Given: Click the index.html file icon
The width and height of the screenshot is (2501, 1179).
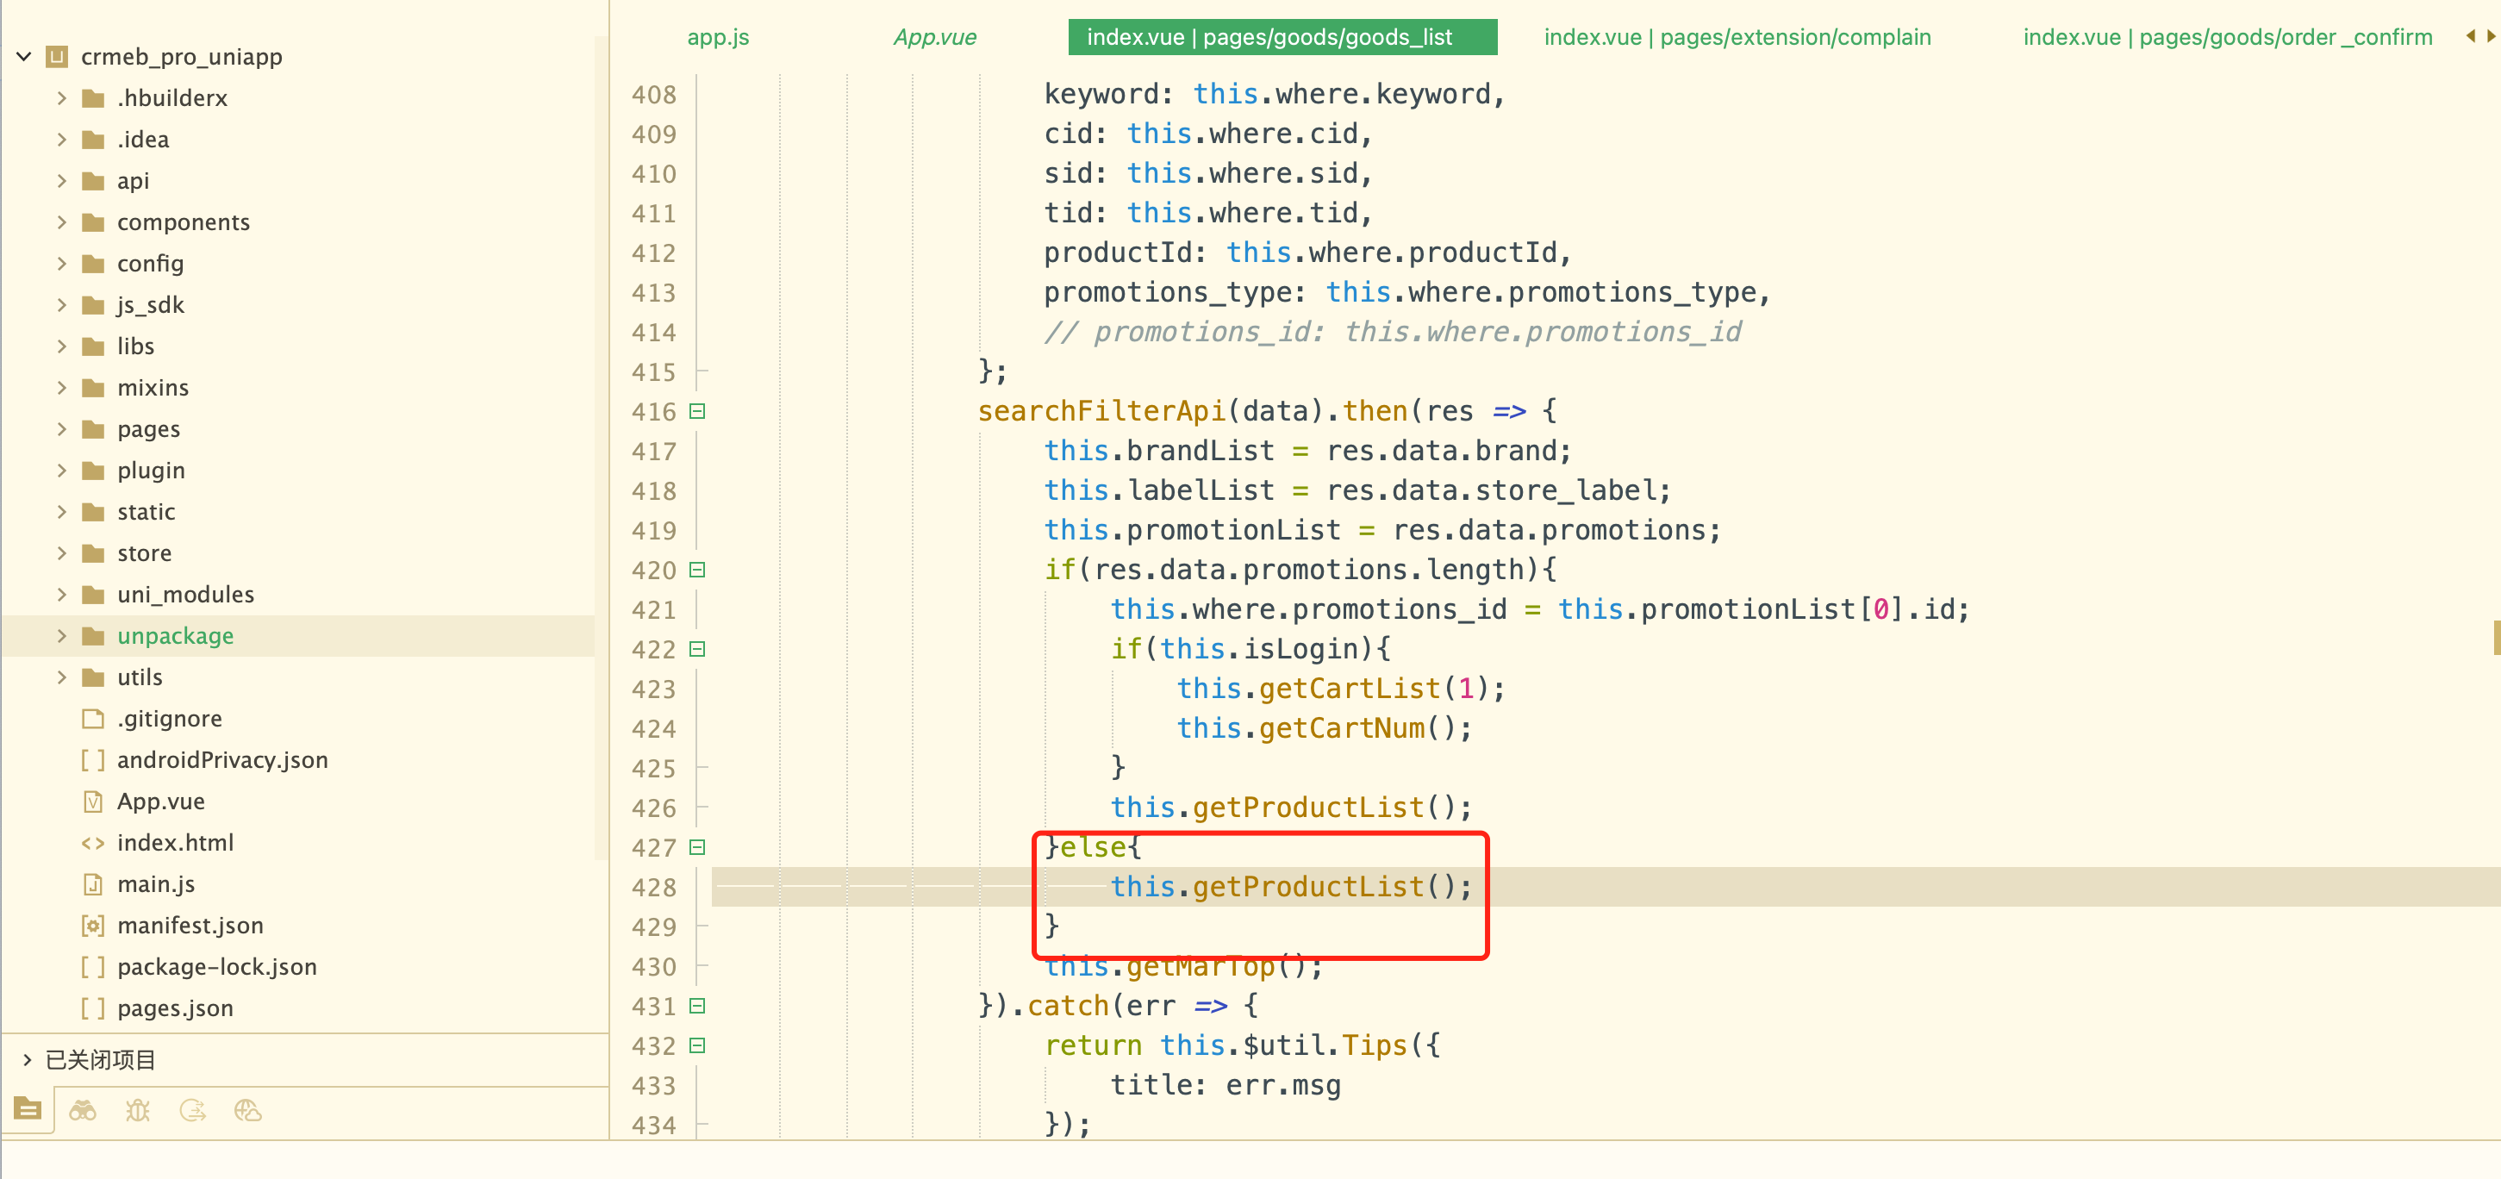Looking at the screenshot, I should tap(93, 843).
